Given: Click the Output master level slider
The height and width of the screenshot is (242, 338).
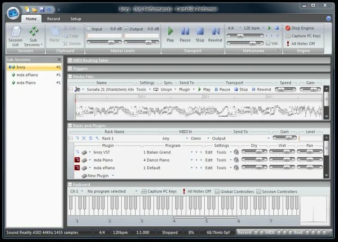Looking at the screenshot, I should [x=142, y=42].
